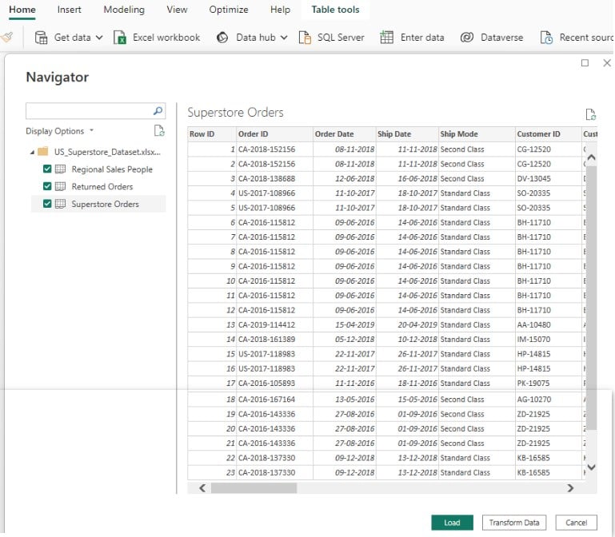Uncheck Regional Sales People checkbox
This screenshot has height=537, width=615.
click(x=47, y=169)
